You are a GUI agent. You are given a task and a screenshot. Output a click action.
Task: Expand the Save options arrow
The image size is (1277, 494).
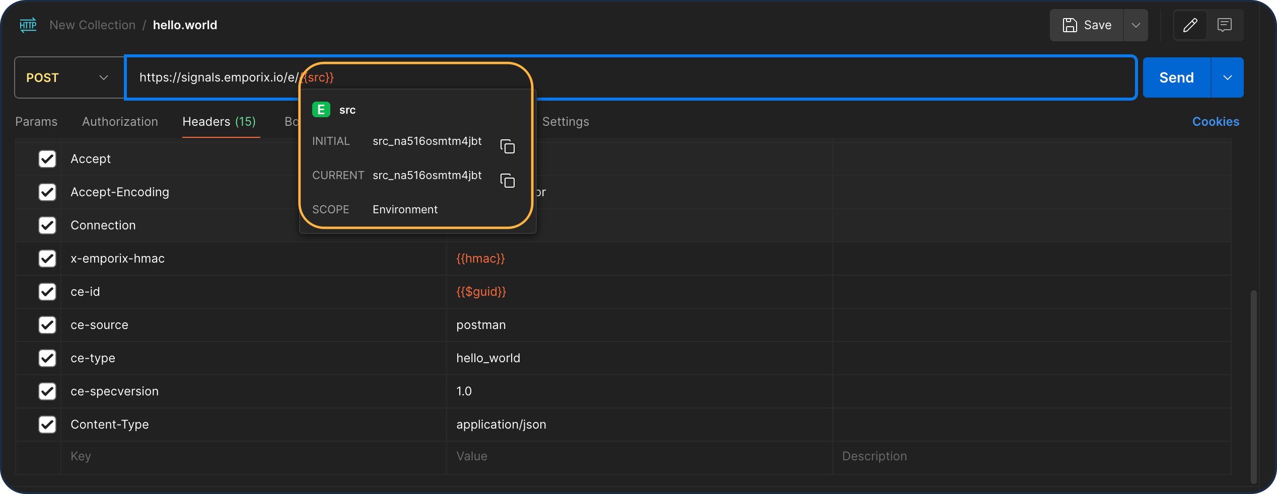click(1136, 25)
